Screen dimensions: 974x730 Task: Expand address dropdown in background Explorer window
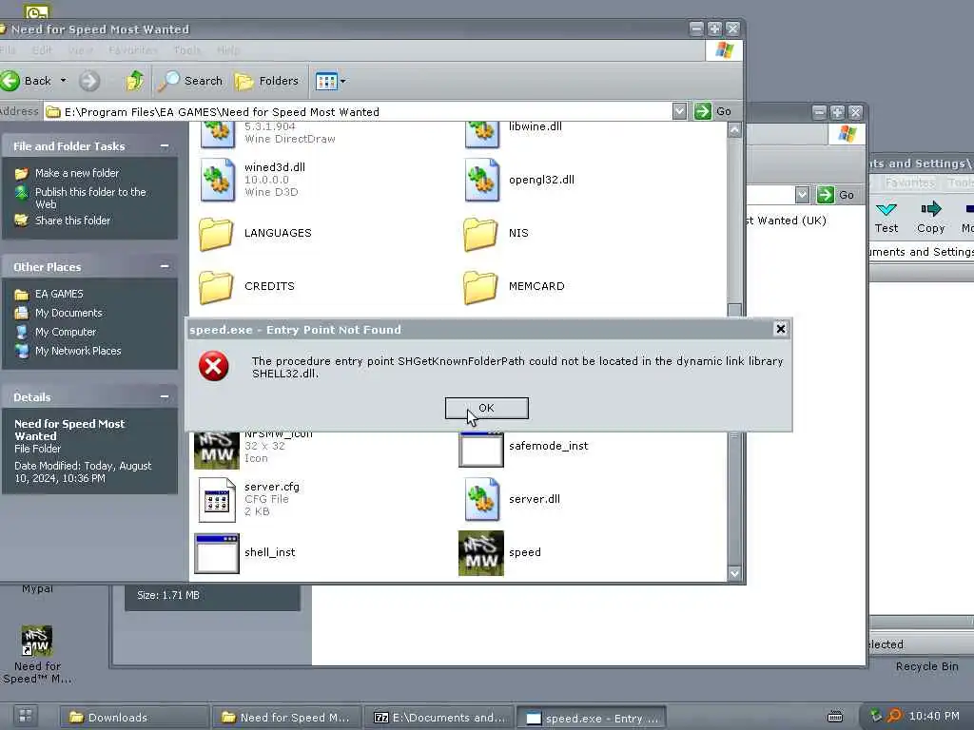point(803,195)
